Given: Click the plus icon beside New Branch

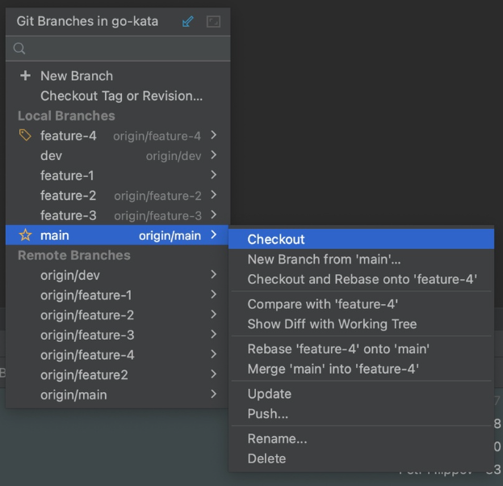Looking at the screenshot, I should [x=25, y=76].
